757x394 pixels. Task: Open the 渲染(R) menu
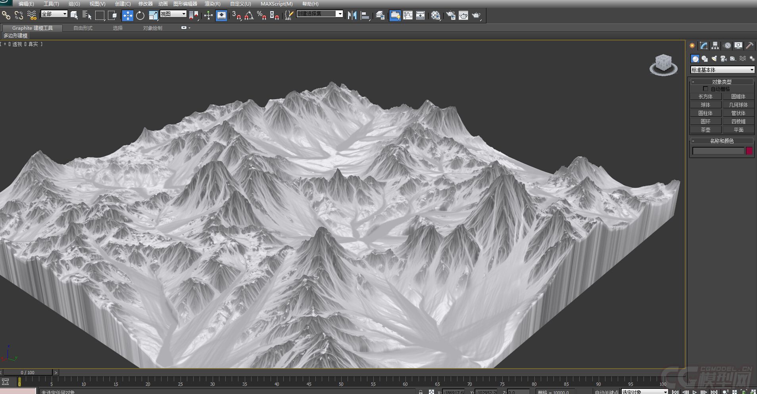coord(211,4)
